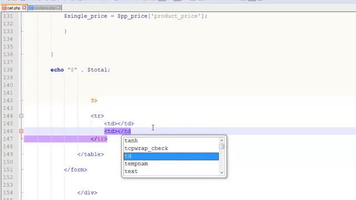356x200 pixels.
Task: Click line number 131 in the margin
Action: [x=8, y=16]
